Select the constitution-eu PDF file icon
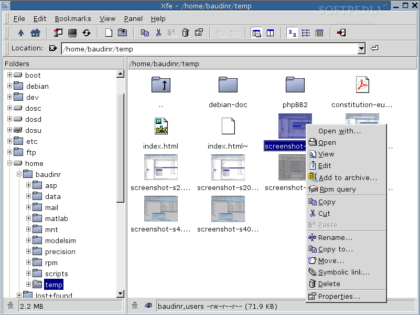 [x=362, y=85]
